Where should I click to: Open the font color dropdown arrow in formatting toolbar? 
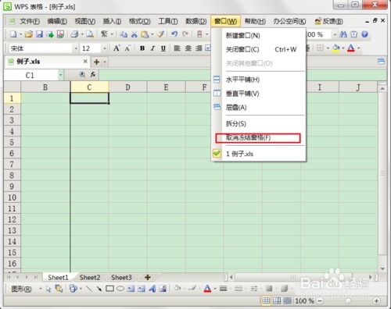[x=358, y=48]
